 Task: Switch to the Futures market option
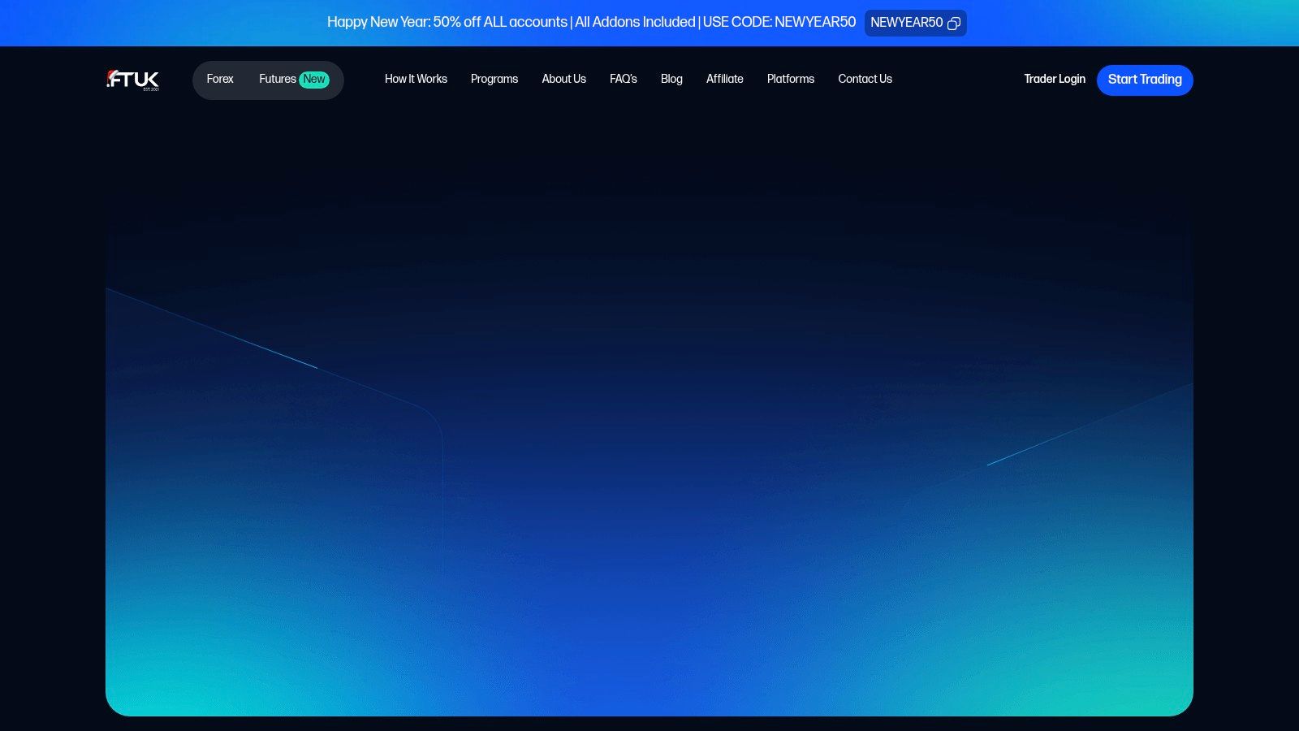276,79
